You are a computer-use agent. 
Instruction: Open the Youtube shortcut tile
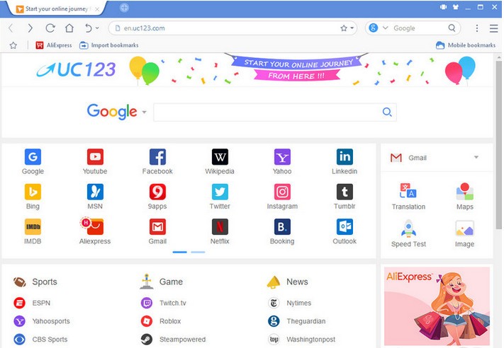click(95, 162)
